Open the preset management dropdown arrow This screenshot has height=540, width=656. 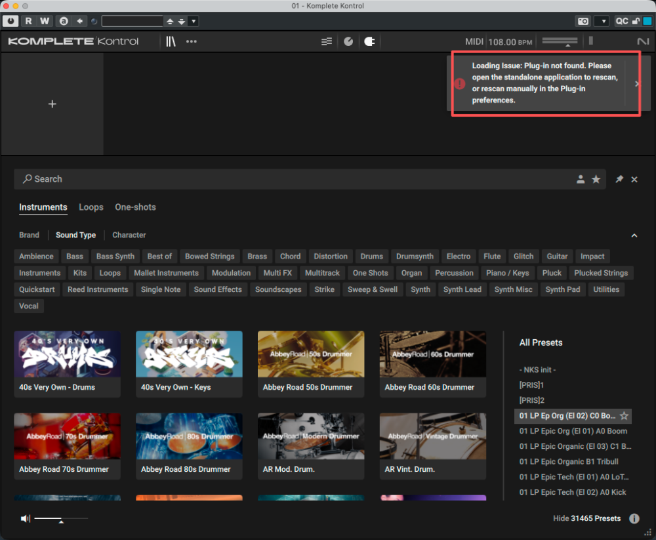pyautogui.click(x=194, y=22)
